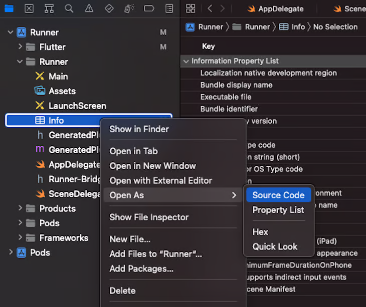Viewport: 366px width, 307px height.
Task: Open the Source Control navigator icon
Action: (29, 9)
